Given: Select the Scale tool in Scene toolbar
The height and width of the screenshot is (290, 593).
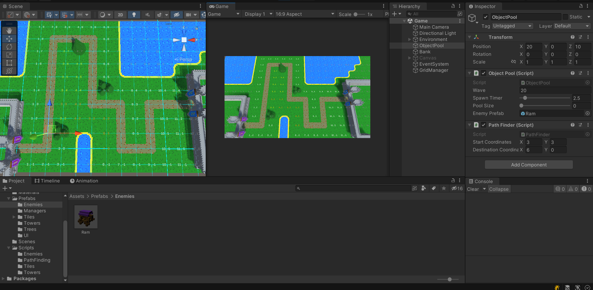Looking at the screenshot, I should (9, 55).
